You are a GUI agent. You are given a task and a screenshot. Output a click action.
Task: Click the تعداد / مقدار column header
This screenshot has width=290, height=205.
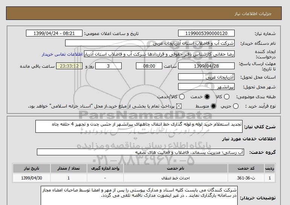coord(69,168)
